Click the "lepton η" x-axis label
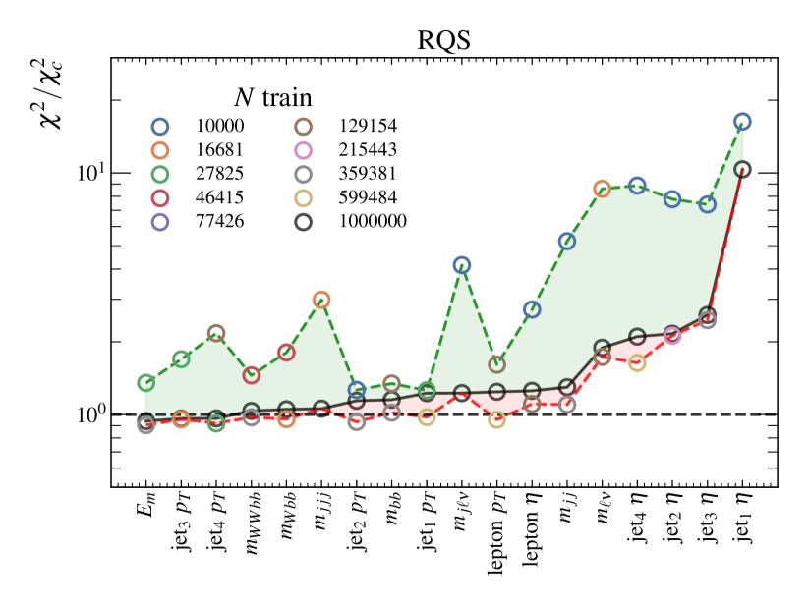 tap(533, 529)
